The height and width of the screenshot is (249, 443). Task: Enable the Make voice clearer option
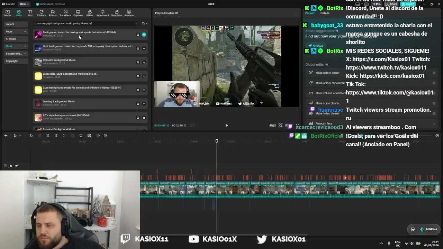[434, 103]
